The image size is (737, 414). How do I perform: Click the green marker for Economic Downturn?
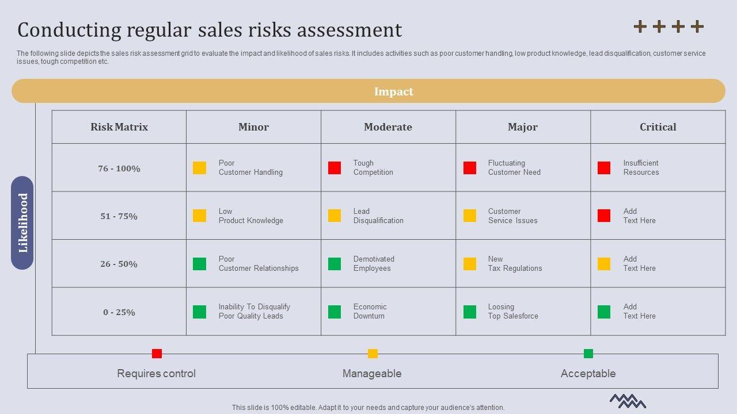pos(335,312)
